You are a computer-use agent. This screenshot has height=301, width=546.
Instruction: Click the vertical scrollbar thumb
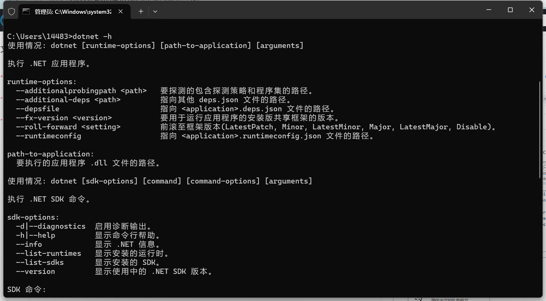pos(539,129)
